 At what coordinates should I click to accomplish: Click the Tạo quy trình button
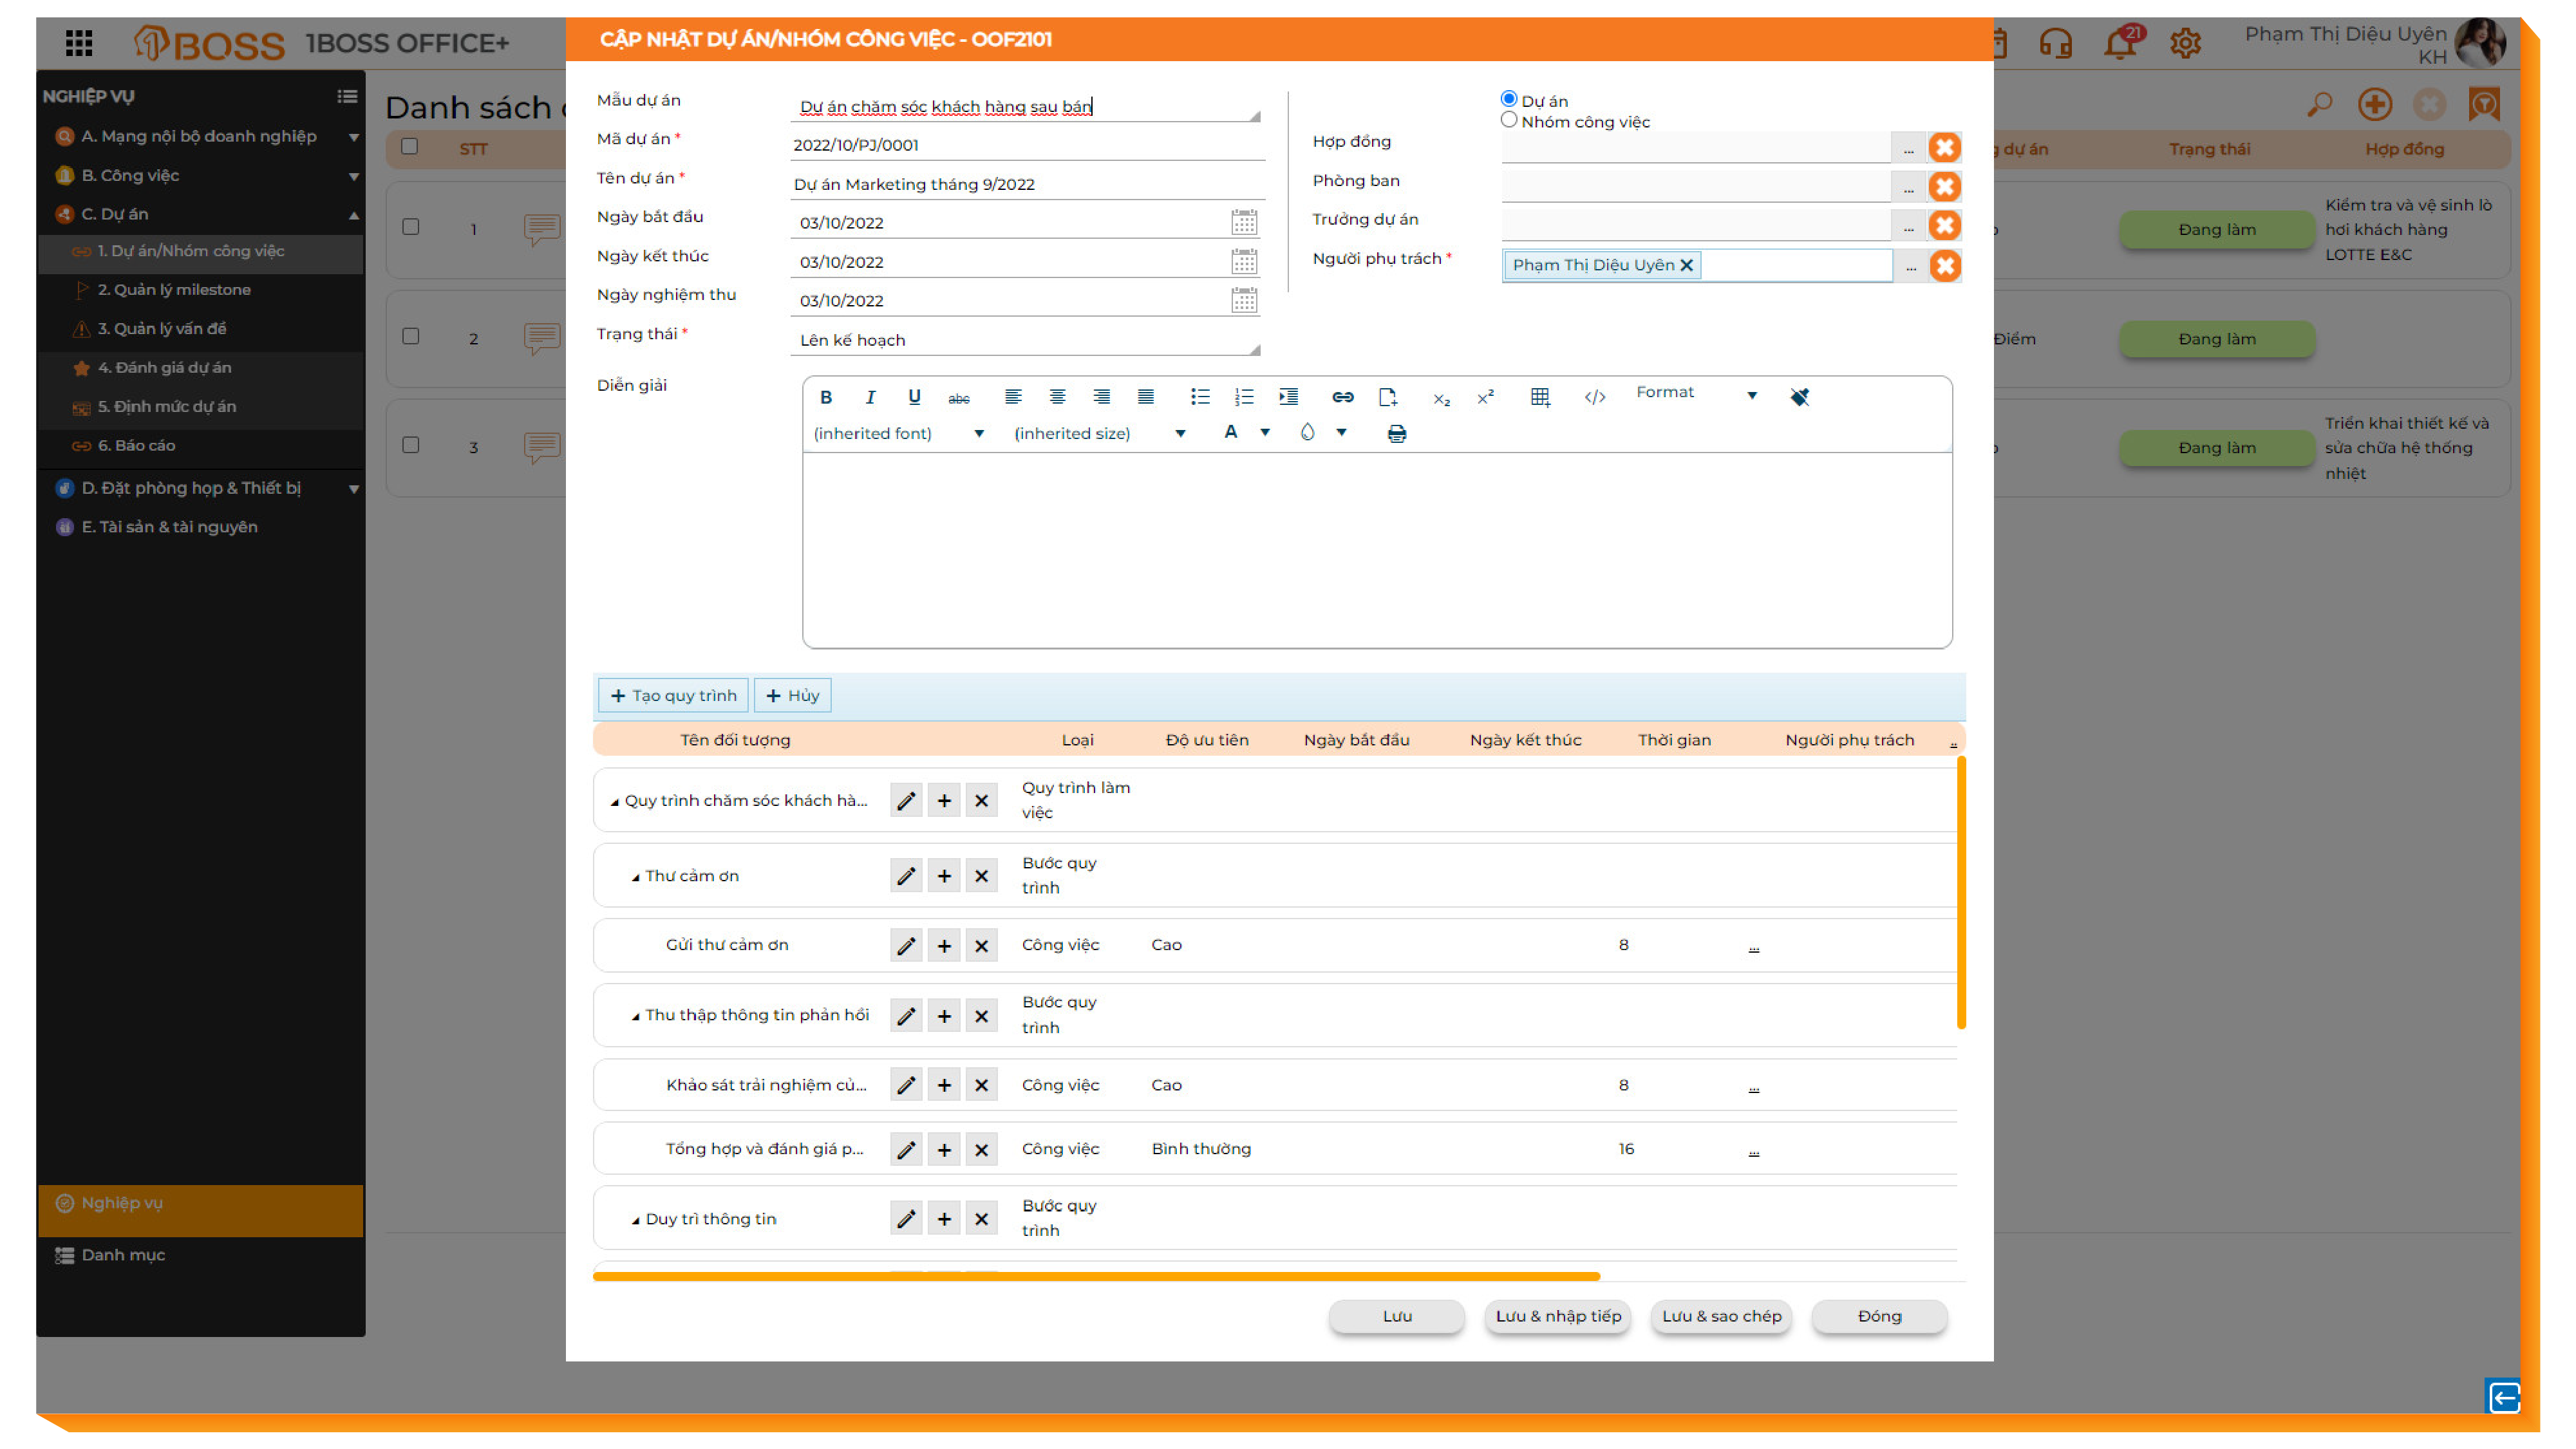pyautogui.click(x=673, y=695)
